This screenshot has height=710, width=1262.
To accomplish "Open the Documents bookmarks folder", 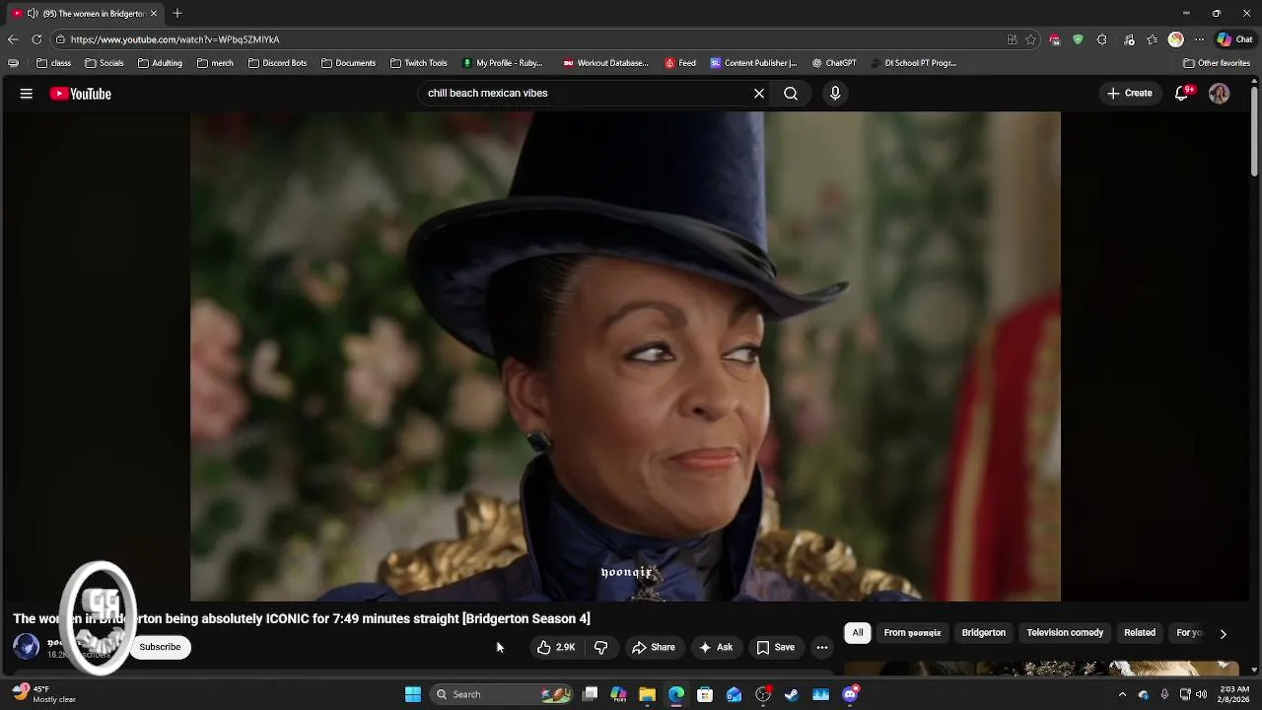I will [x=348, y=63].
